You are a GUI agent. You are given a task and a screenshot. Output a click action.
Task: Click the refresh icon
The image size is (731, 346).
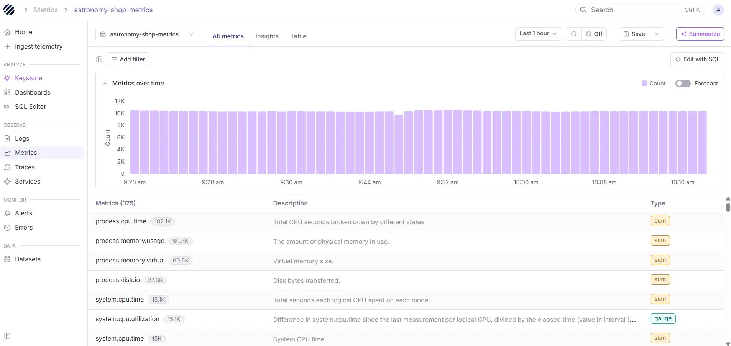pos(573,34)
